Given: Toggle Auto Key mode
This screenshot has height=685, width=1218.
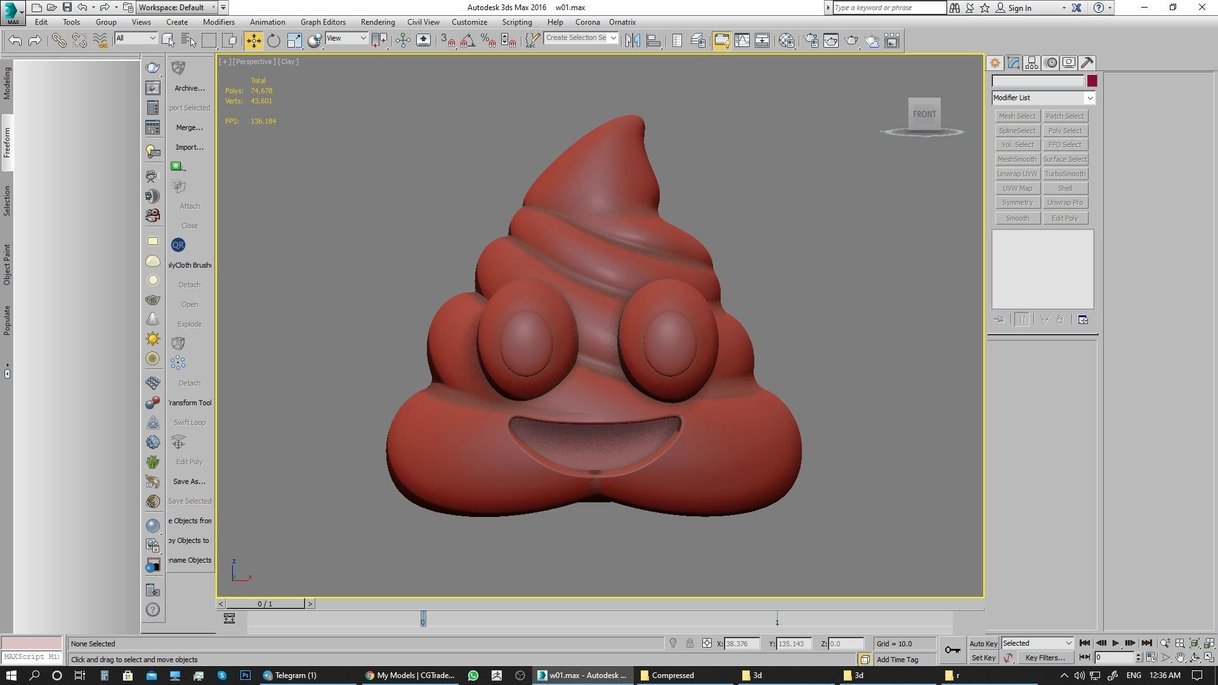Looking at the screenshot, I should [983, 643].
